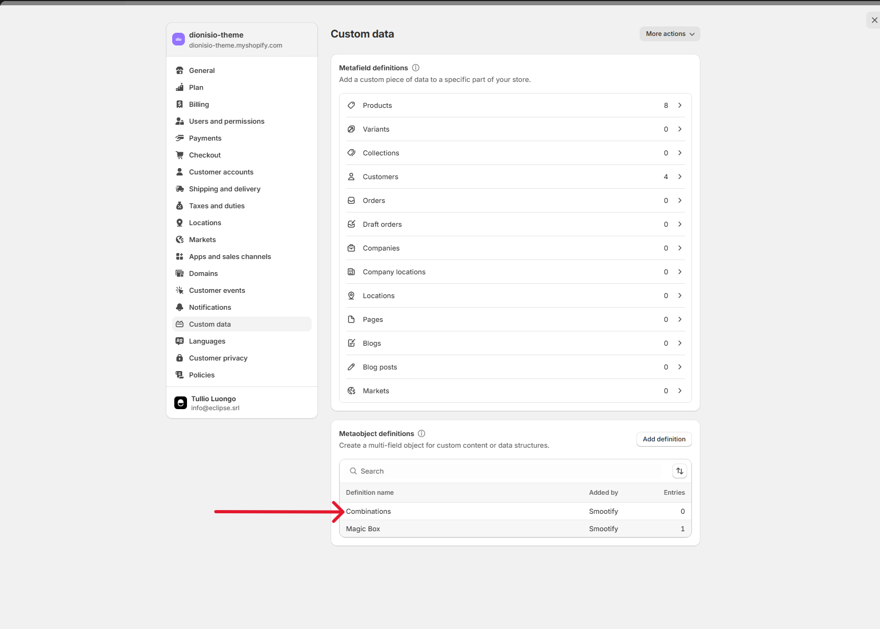Go to Taxes and duties settings
Screen dimensions: 880x629
(x=217, y=206)
